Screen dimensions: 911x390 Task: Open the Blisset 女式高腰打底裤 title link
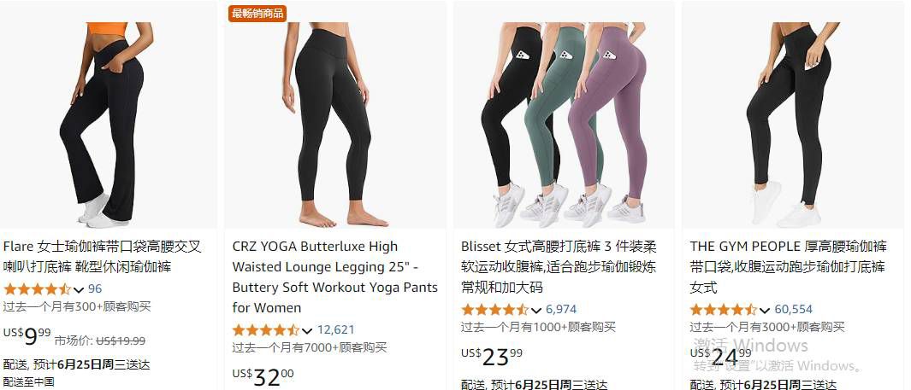[x=559, y=266]
